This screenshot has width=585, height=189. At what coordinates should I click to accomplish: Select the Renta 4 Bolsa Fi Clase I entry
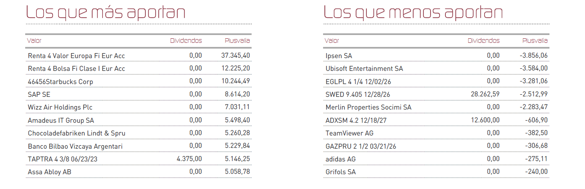pyautogui.click(x=76, y=68)
